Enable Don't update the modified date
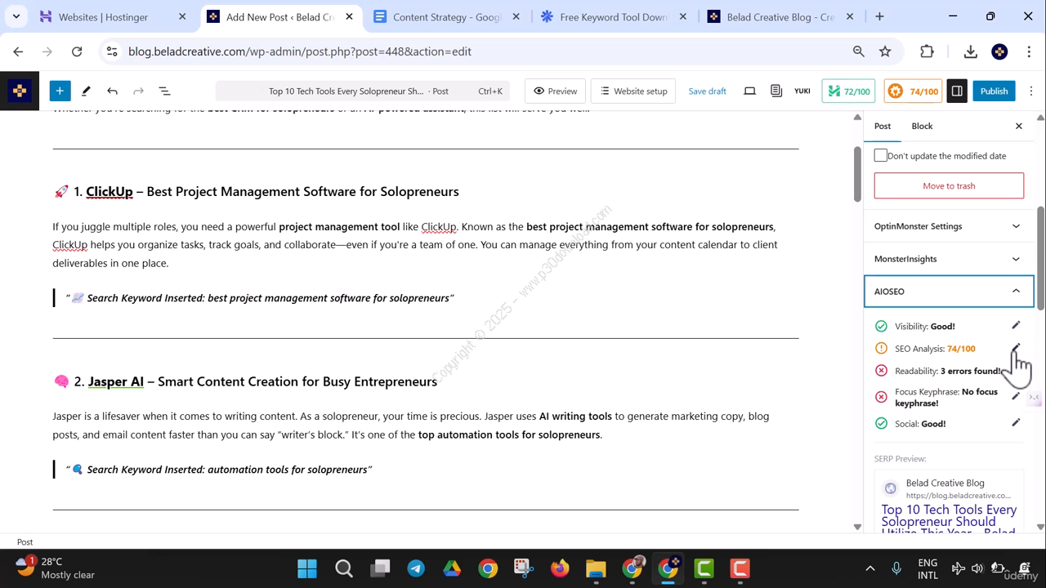 880,155
